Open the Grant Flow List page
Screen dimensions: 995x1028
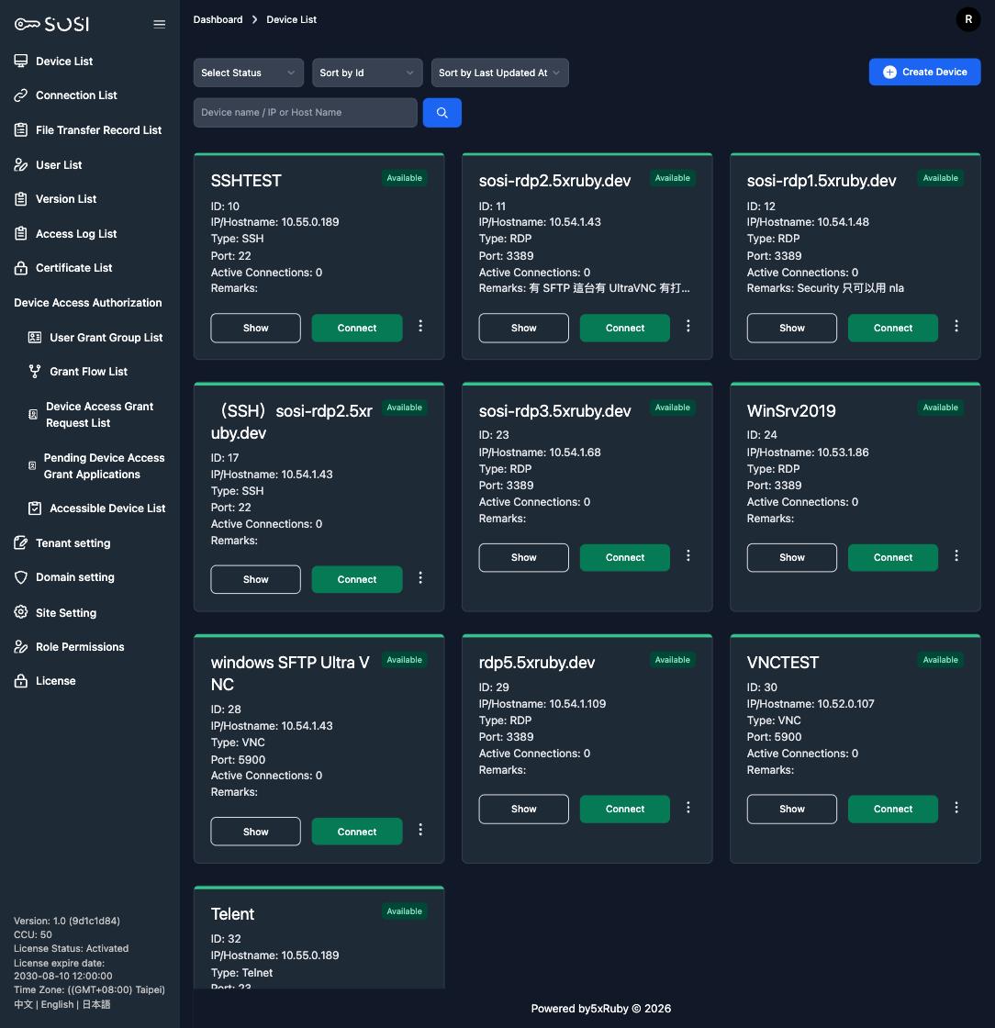pos(88,371)
